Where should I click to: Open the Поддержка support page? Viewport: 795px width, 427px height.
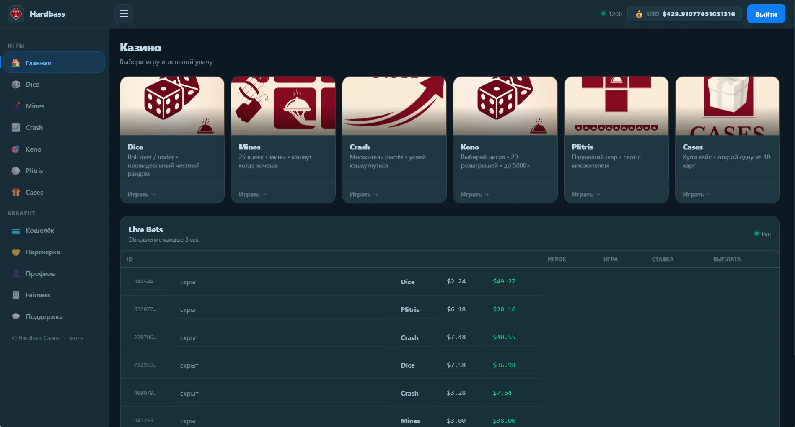tap(54, 316)
